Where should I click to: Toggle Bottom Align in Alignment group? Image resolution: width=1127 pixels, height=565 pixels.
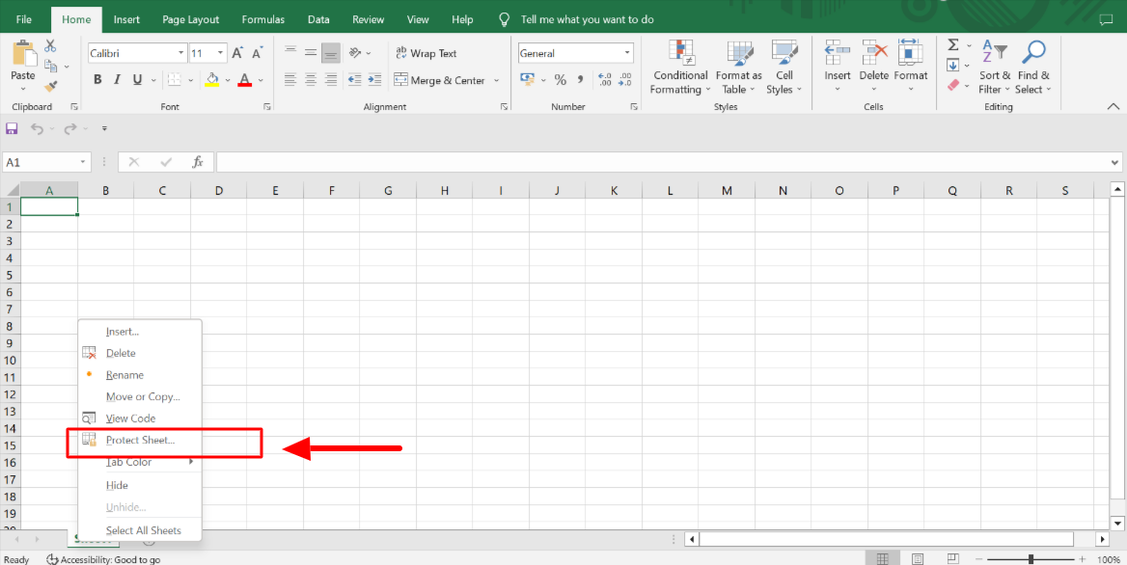(x=331, y=53)
